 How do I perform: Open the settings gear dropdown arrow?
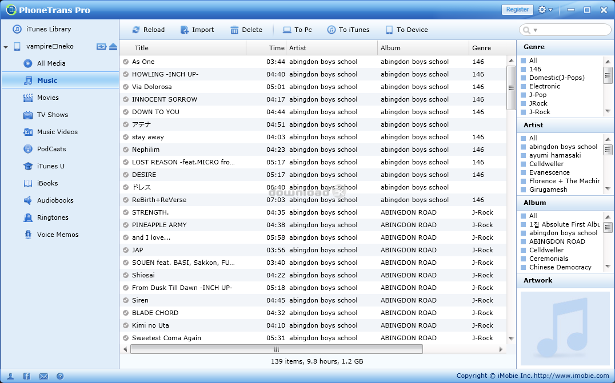pyautogui.click(x=550, y=10)
